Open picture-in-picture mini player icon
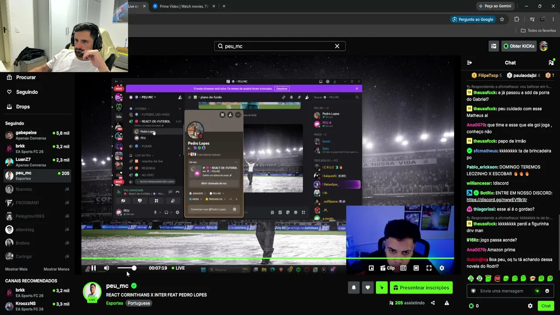Image resolution: width=560 pixels, height=315 pixels. click(x=371, y=268)
